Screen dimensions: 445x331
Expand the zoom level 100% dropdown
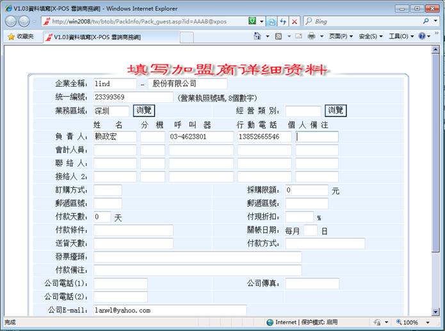(425, 322)
